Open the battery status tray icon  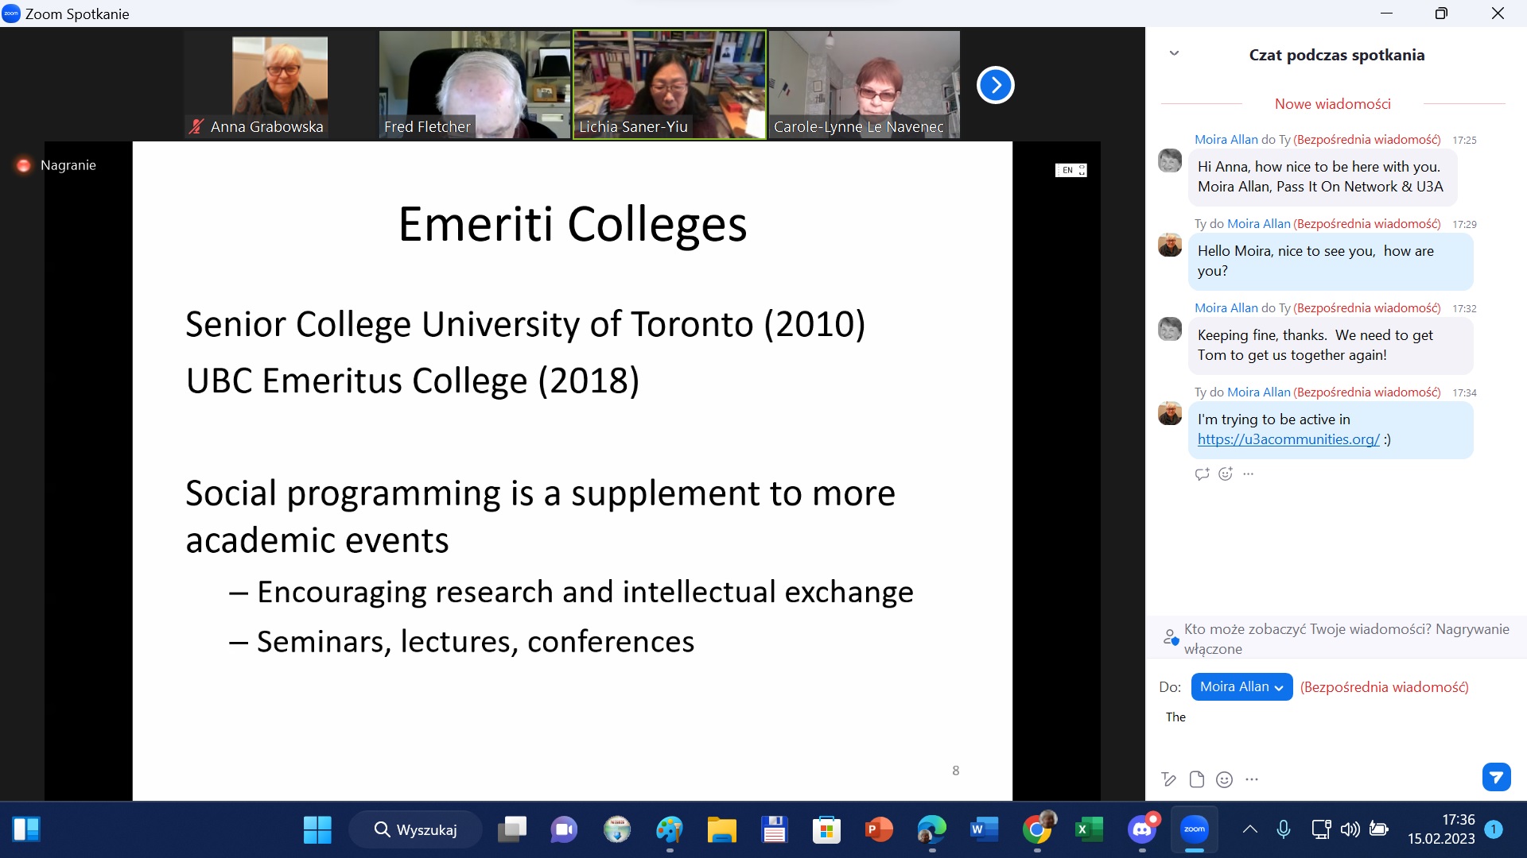[x=1379, y=830]
